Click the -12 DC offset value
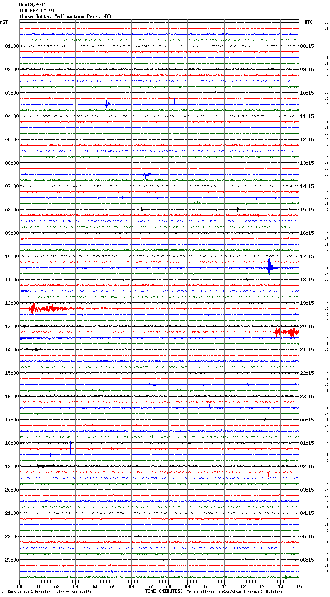 [325, 309]
